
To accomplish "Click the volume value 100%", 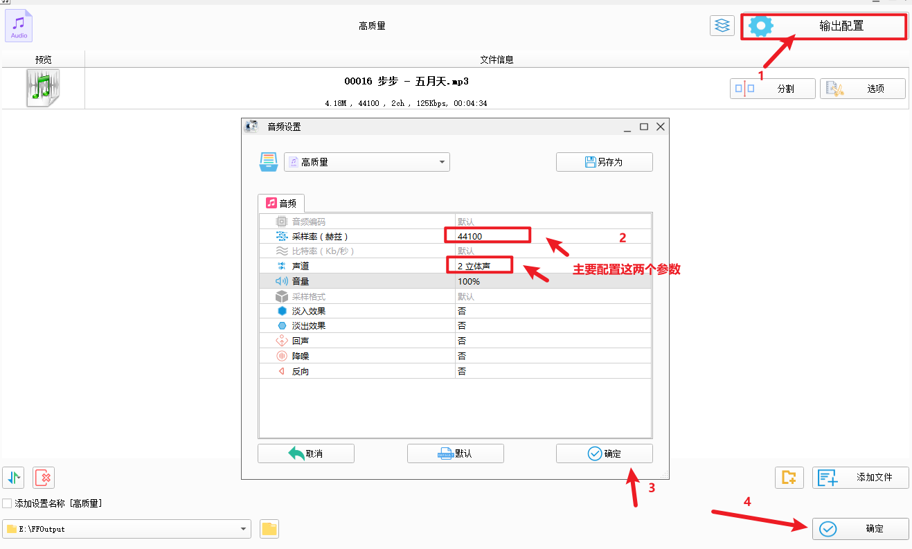I will pyautogui.click(x=469, y=281).
